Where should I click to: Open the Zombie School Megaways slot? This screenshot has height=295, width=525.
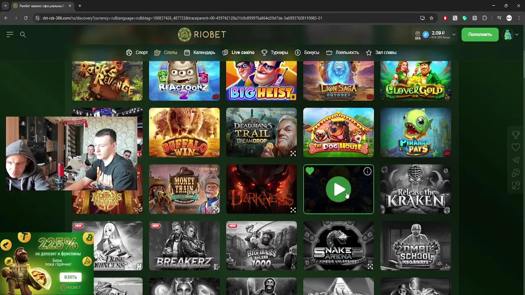(x=415, y=246)
